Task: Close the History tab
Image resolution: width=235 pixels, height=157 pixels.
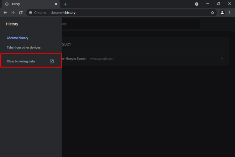Action: [56, 4]
